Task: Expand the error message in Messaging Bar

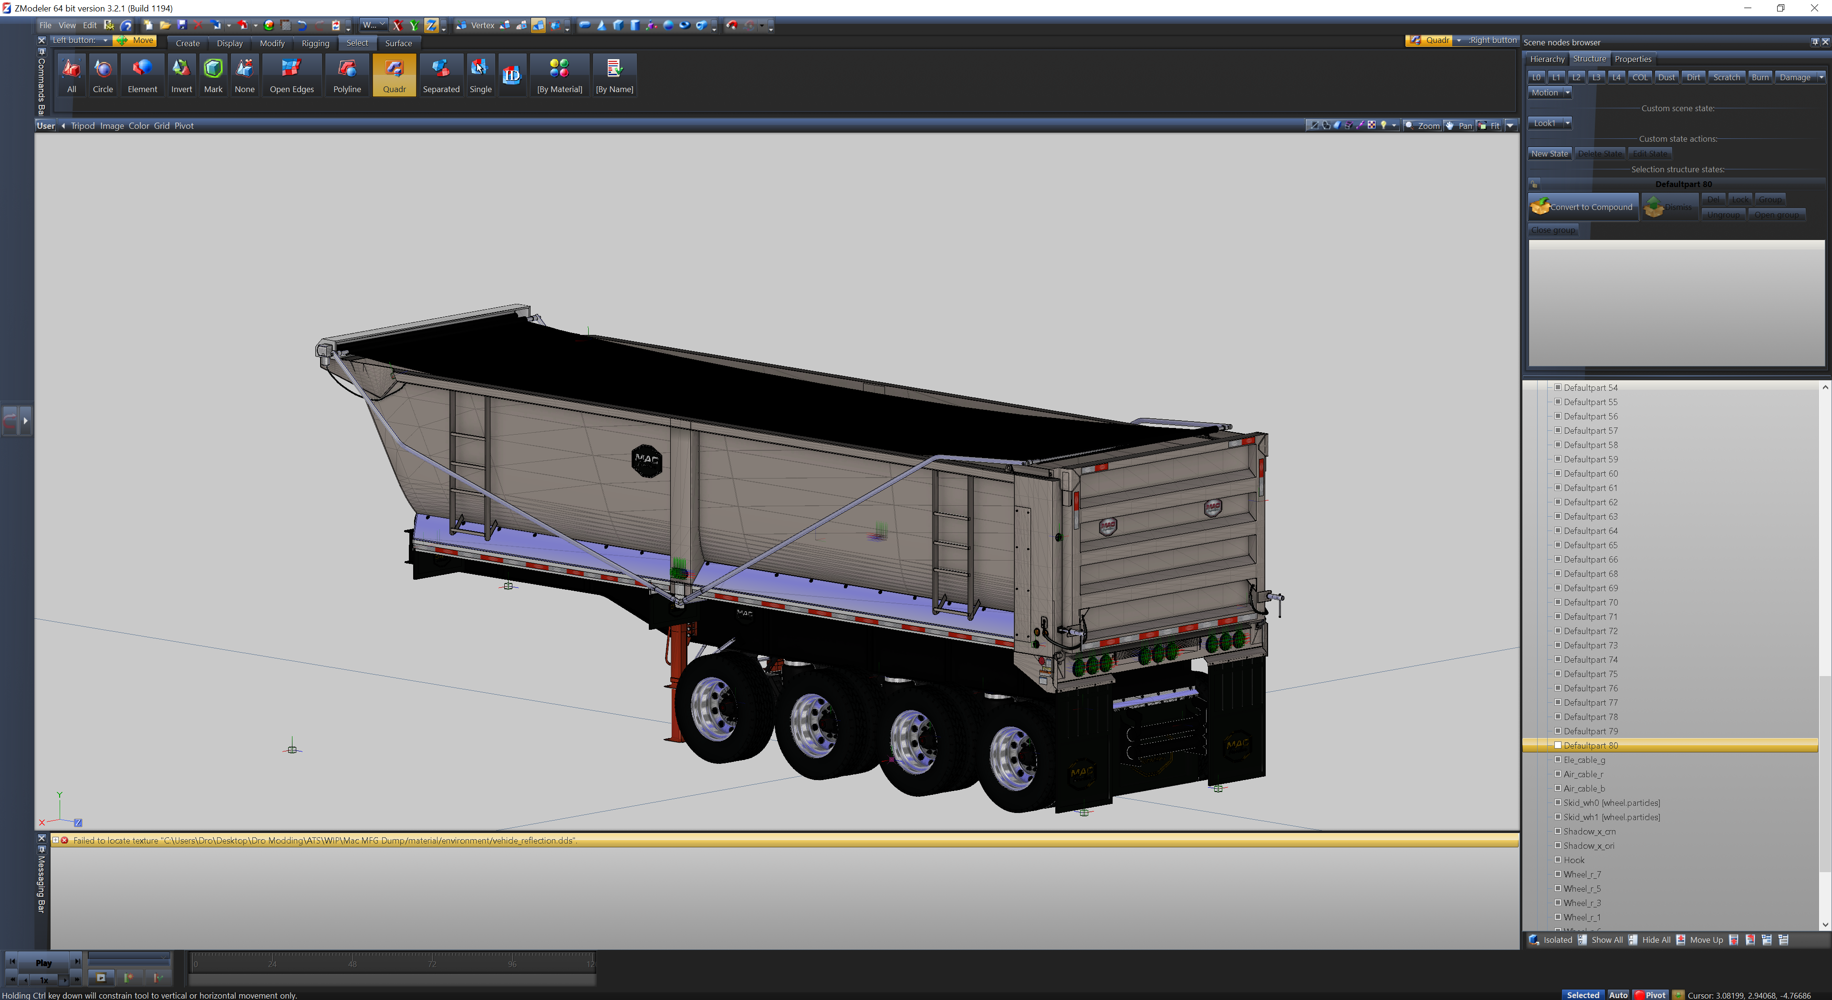Action: pos(55,840)
